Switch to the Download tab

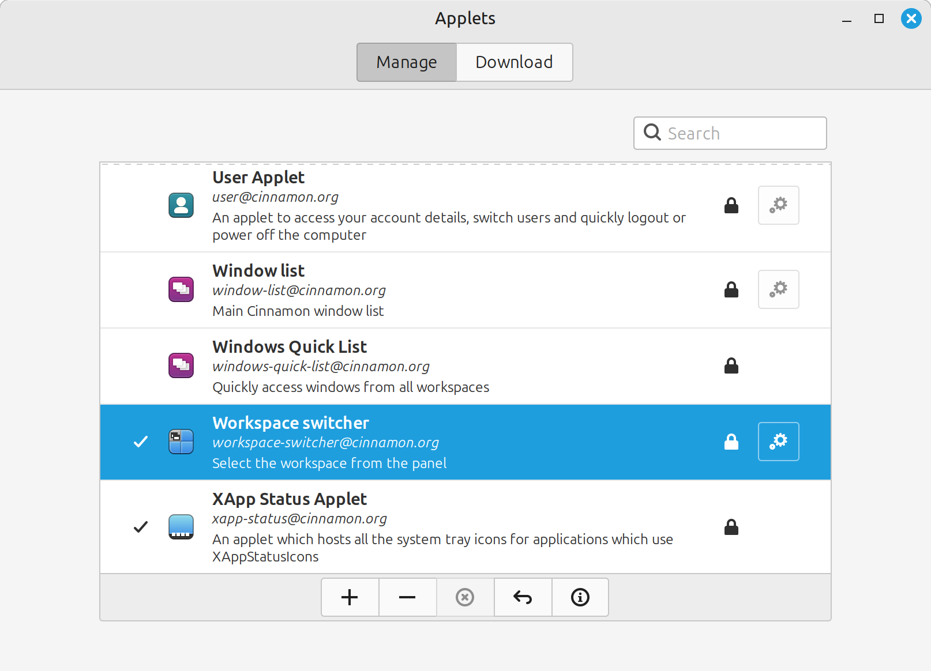coord(515,62)
